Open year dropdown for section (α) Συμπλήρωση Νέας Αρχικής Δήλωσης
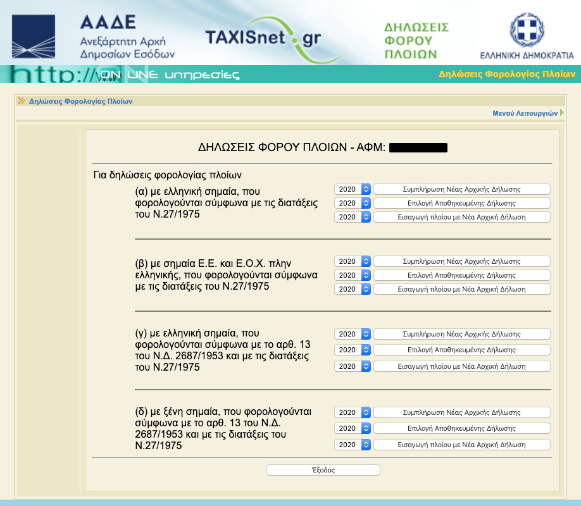The image size is (581, 506). [353, 189]
